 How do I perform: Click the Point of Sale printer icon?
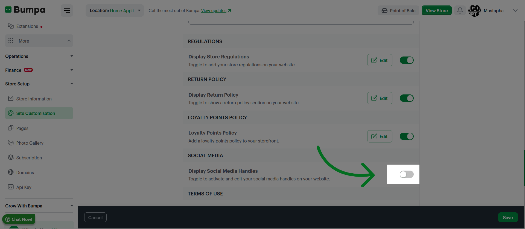[x=384, y=11]
